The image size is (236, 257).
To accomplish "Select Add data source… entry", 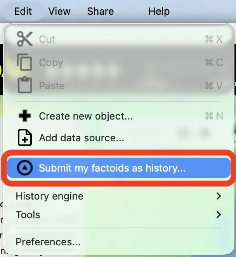I will 82,137.
